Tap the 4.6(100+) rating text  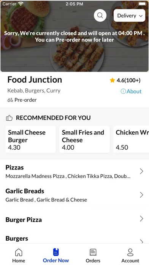click(x=128, y=80)
